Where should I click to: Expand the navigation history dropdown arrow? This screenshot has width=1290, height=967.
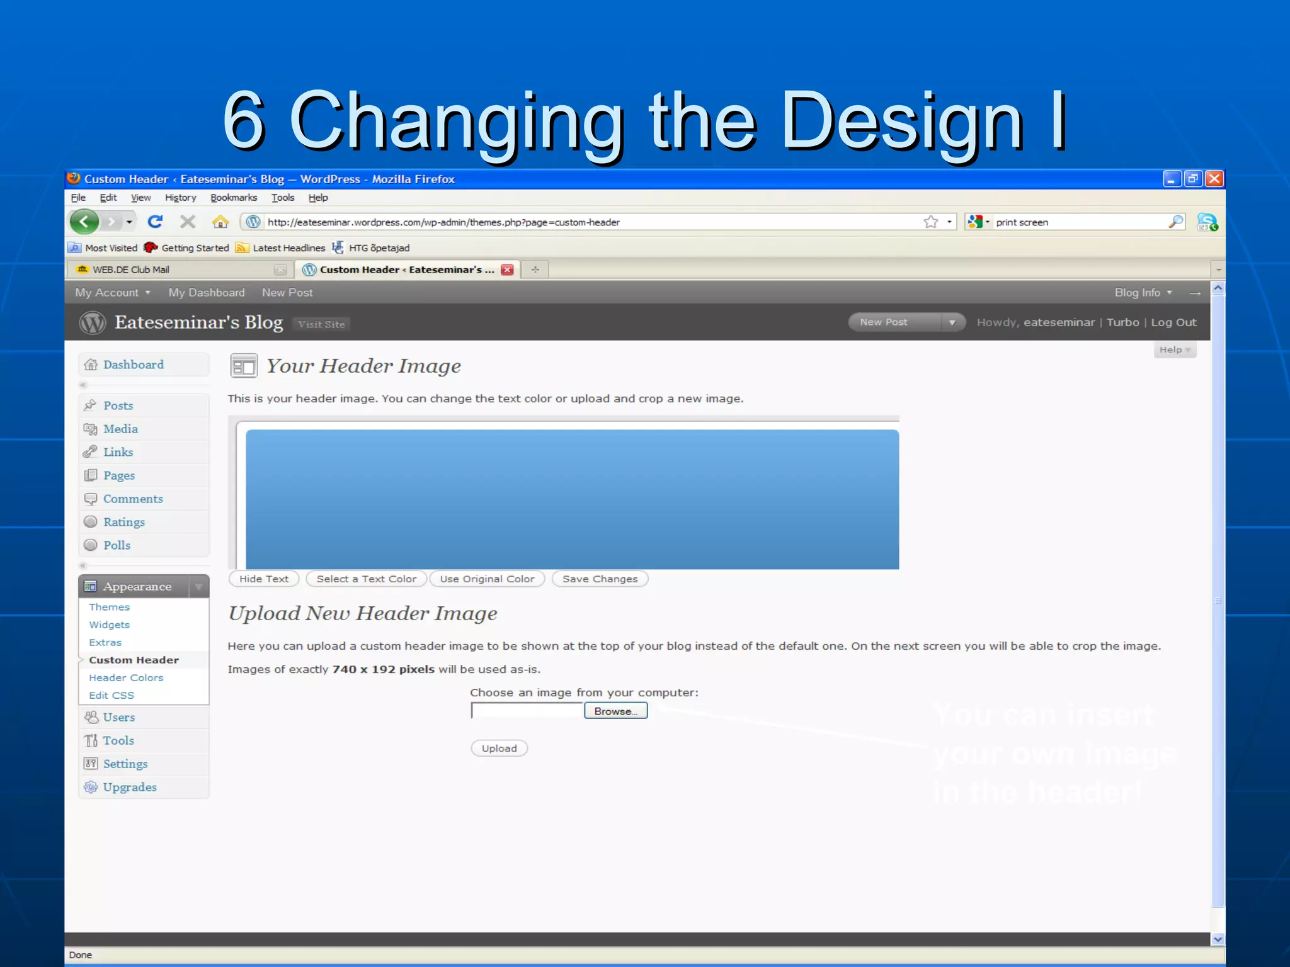[x=129, y=222]
